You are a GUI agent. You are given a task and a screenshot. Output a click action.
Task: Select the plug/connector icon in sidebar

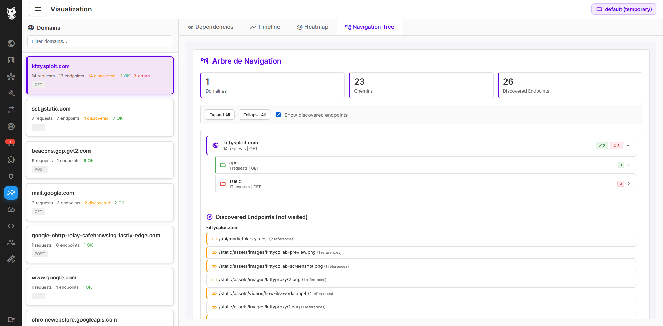point(11,176)
